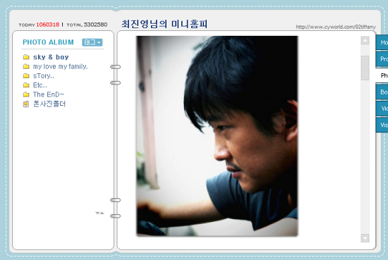
Task: Select sky & boy album
Action: [x=51, y=57]
